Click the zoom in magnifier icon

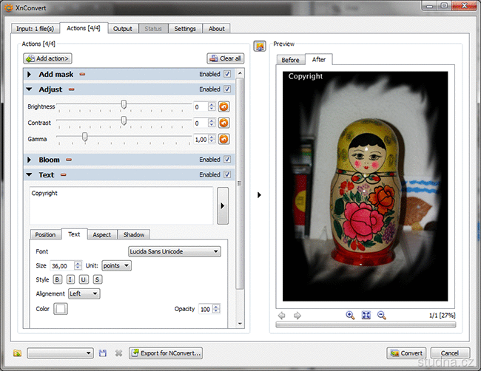(350, 316)
